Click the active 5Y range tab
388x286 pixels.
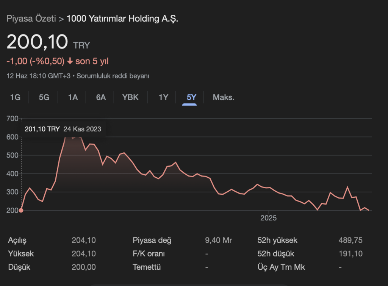(191, 97)
